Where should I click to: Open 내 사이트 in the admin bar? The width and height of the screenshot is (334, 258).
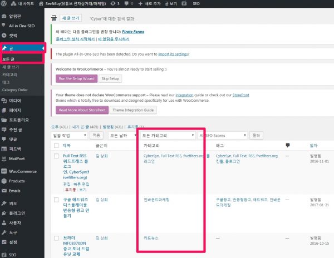pos(22,4)
